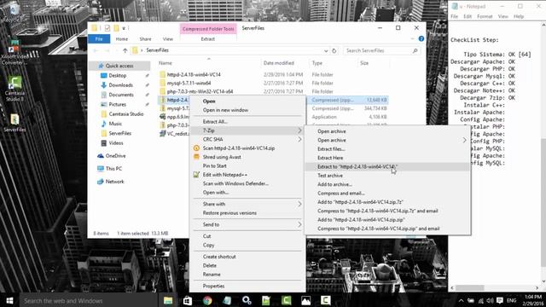Select Documents in navigation pane

click(x=121, y=95)
